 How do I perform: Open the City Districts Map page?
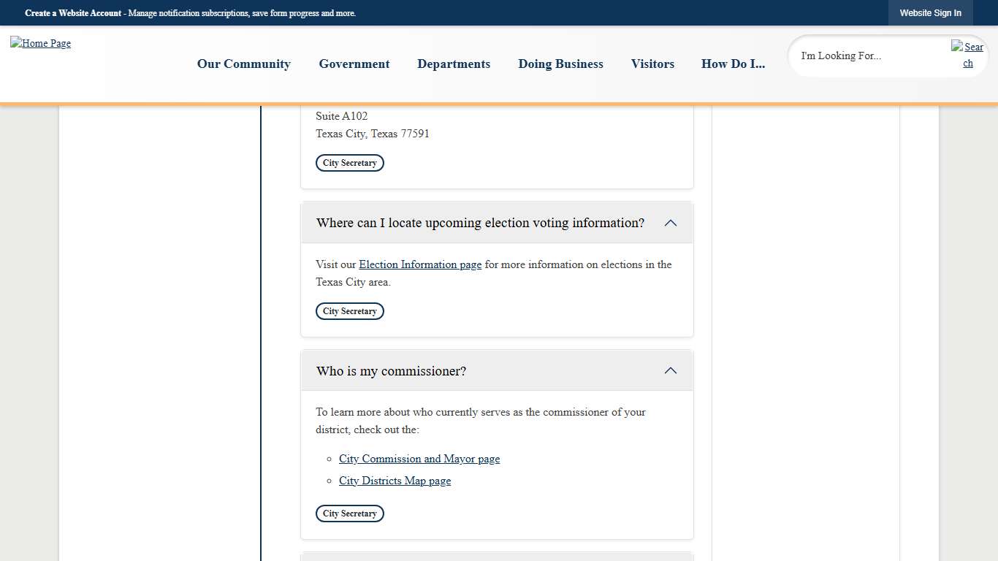(395, 481)
